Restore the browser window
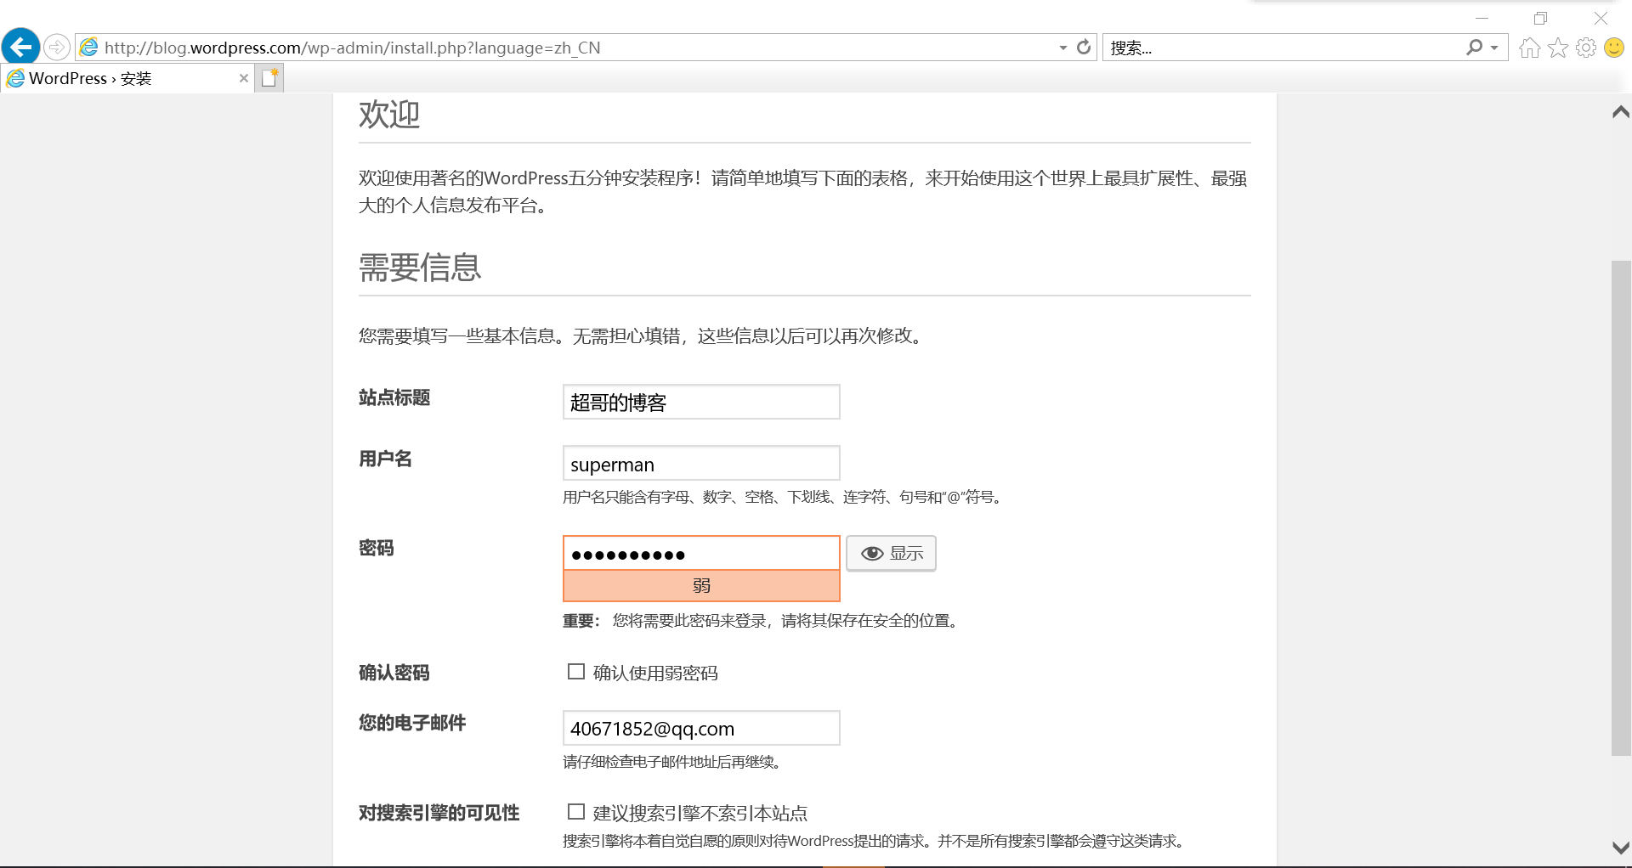This screenshot has height=868, width=1632. point(1540,18)
